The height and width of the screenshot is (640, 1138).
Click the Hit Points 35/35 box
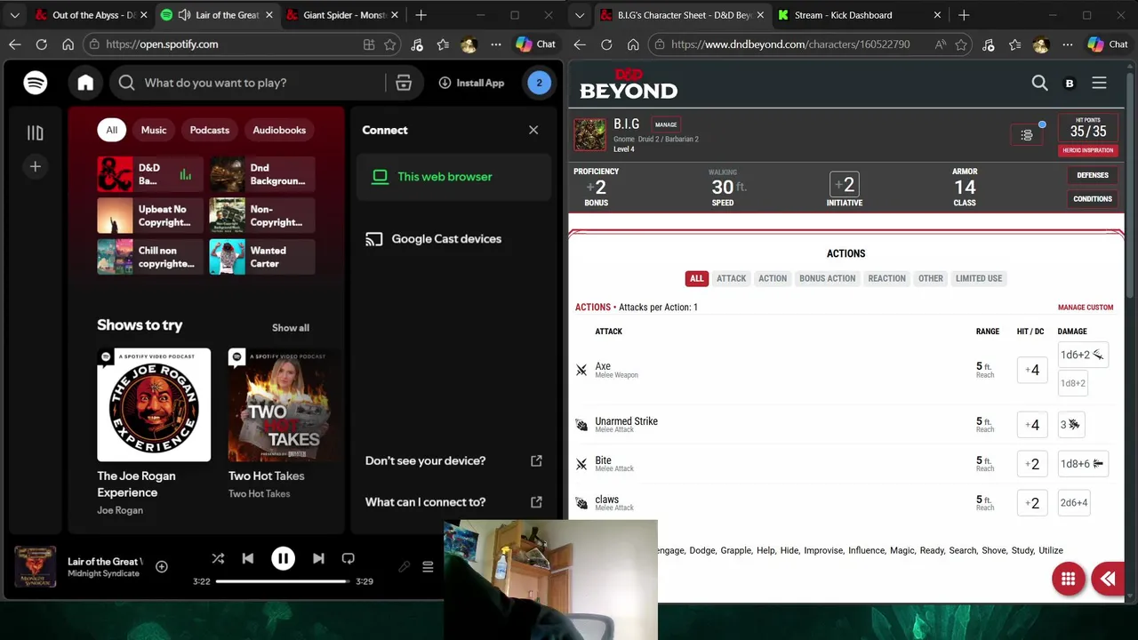pos(1088,128)
